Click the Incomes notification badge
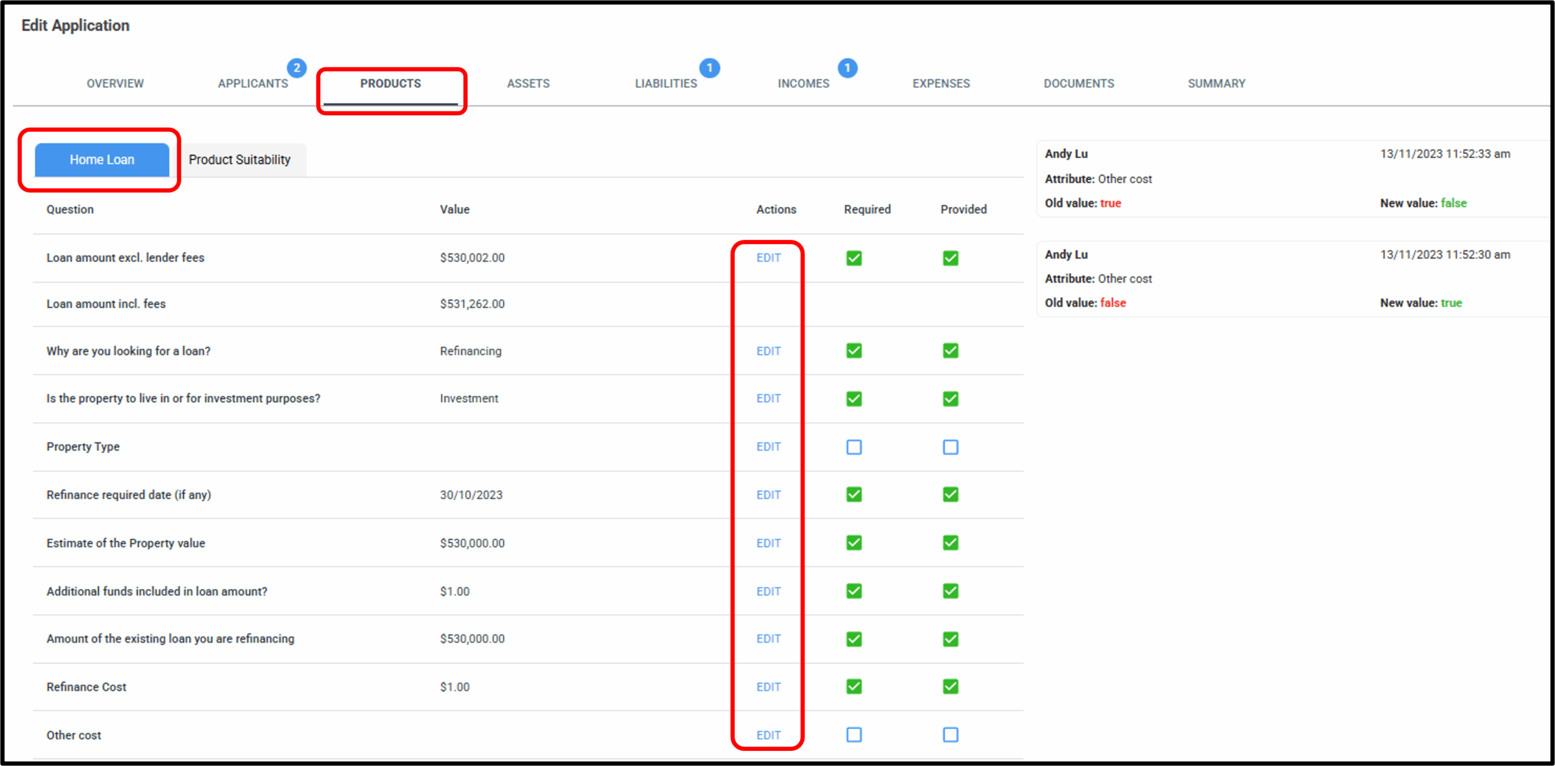1555x766 pixels. coord(847,68)
